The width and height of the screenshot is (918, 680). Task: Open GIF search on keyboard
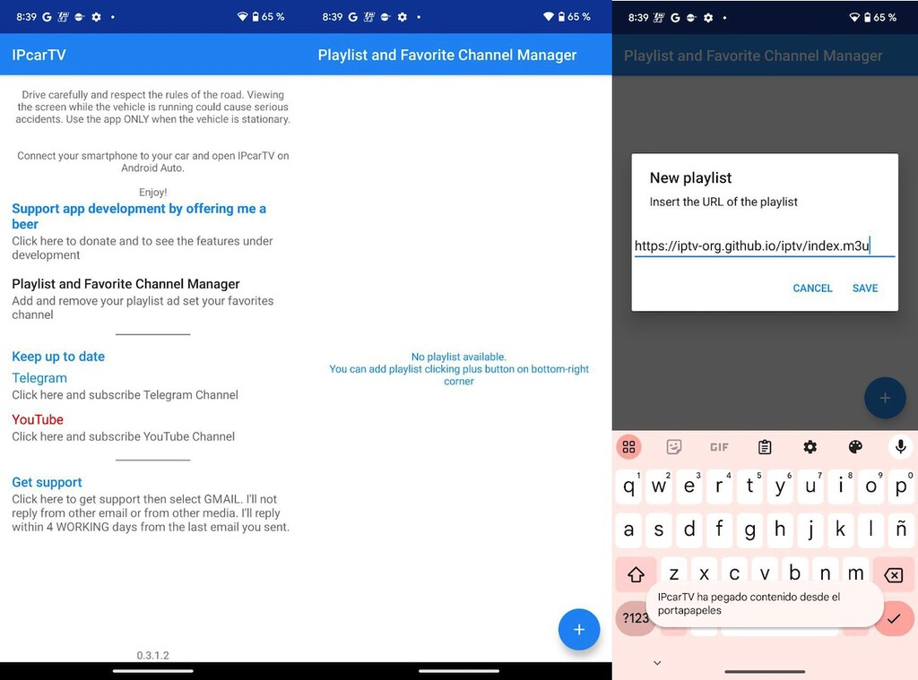click(x=719, y=447)
